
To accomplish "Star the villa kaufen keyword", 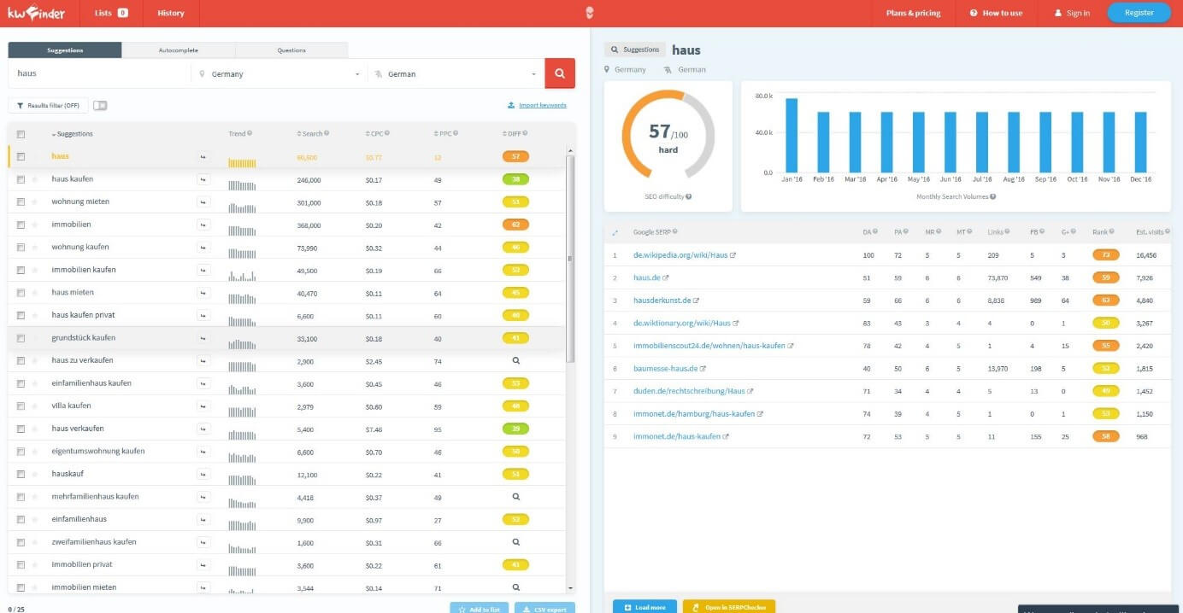I will pos(35,406).
